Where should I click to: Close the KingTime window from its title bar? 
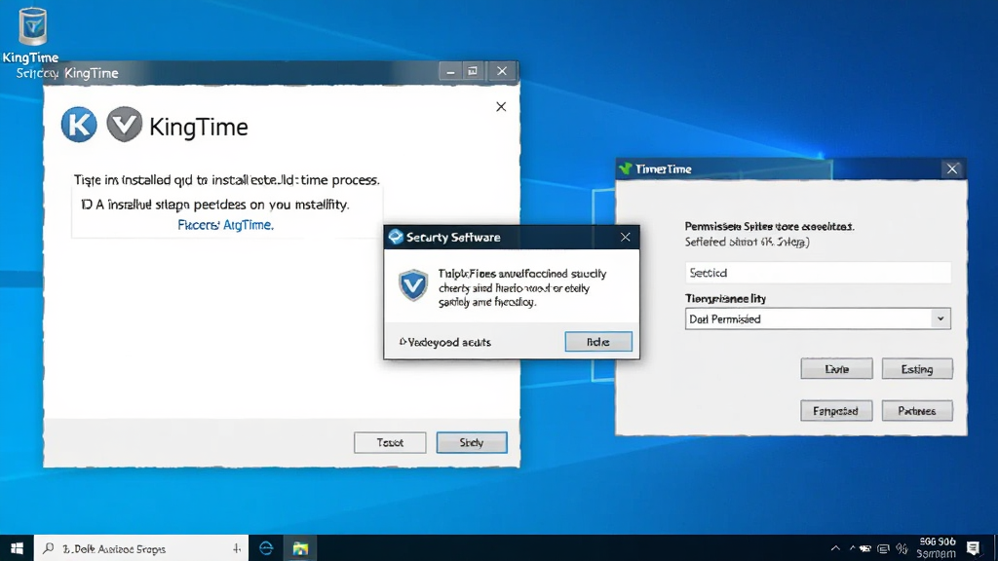pos(502,71)
